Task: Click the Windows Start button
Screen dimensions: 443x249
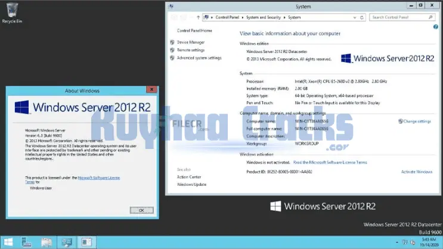Action: point(7,242)
